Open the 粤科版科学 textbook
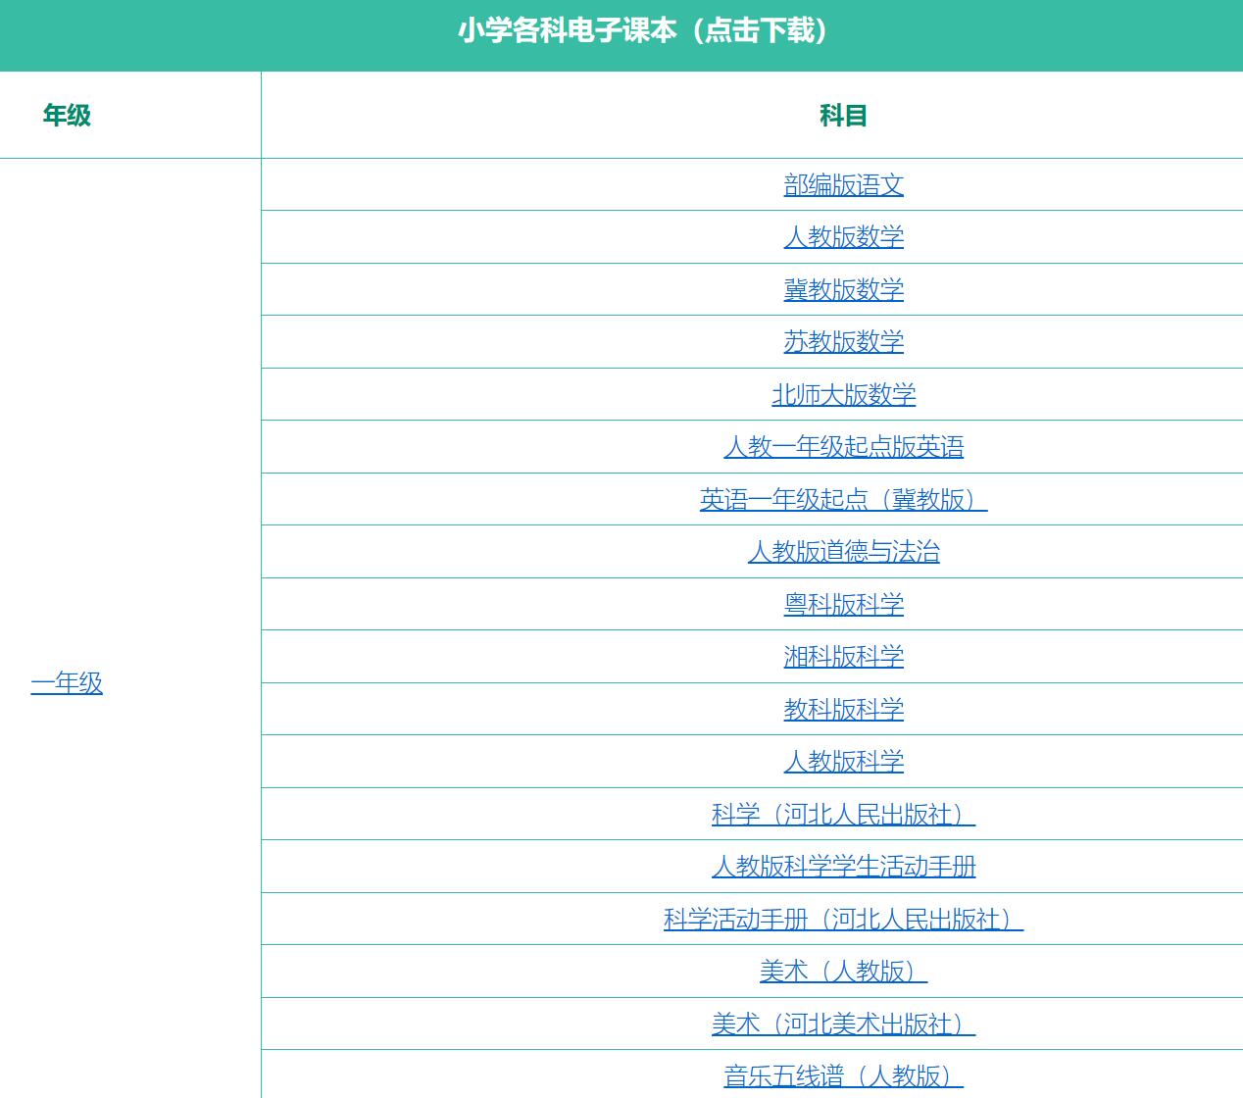Viewport: 1243px width, 1098px height. (x=843, y=604)
